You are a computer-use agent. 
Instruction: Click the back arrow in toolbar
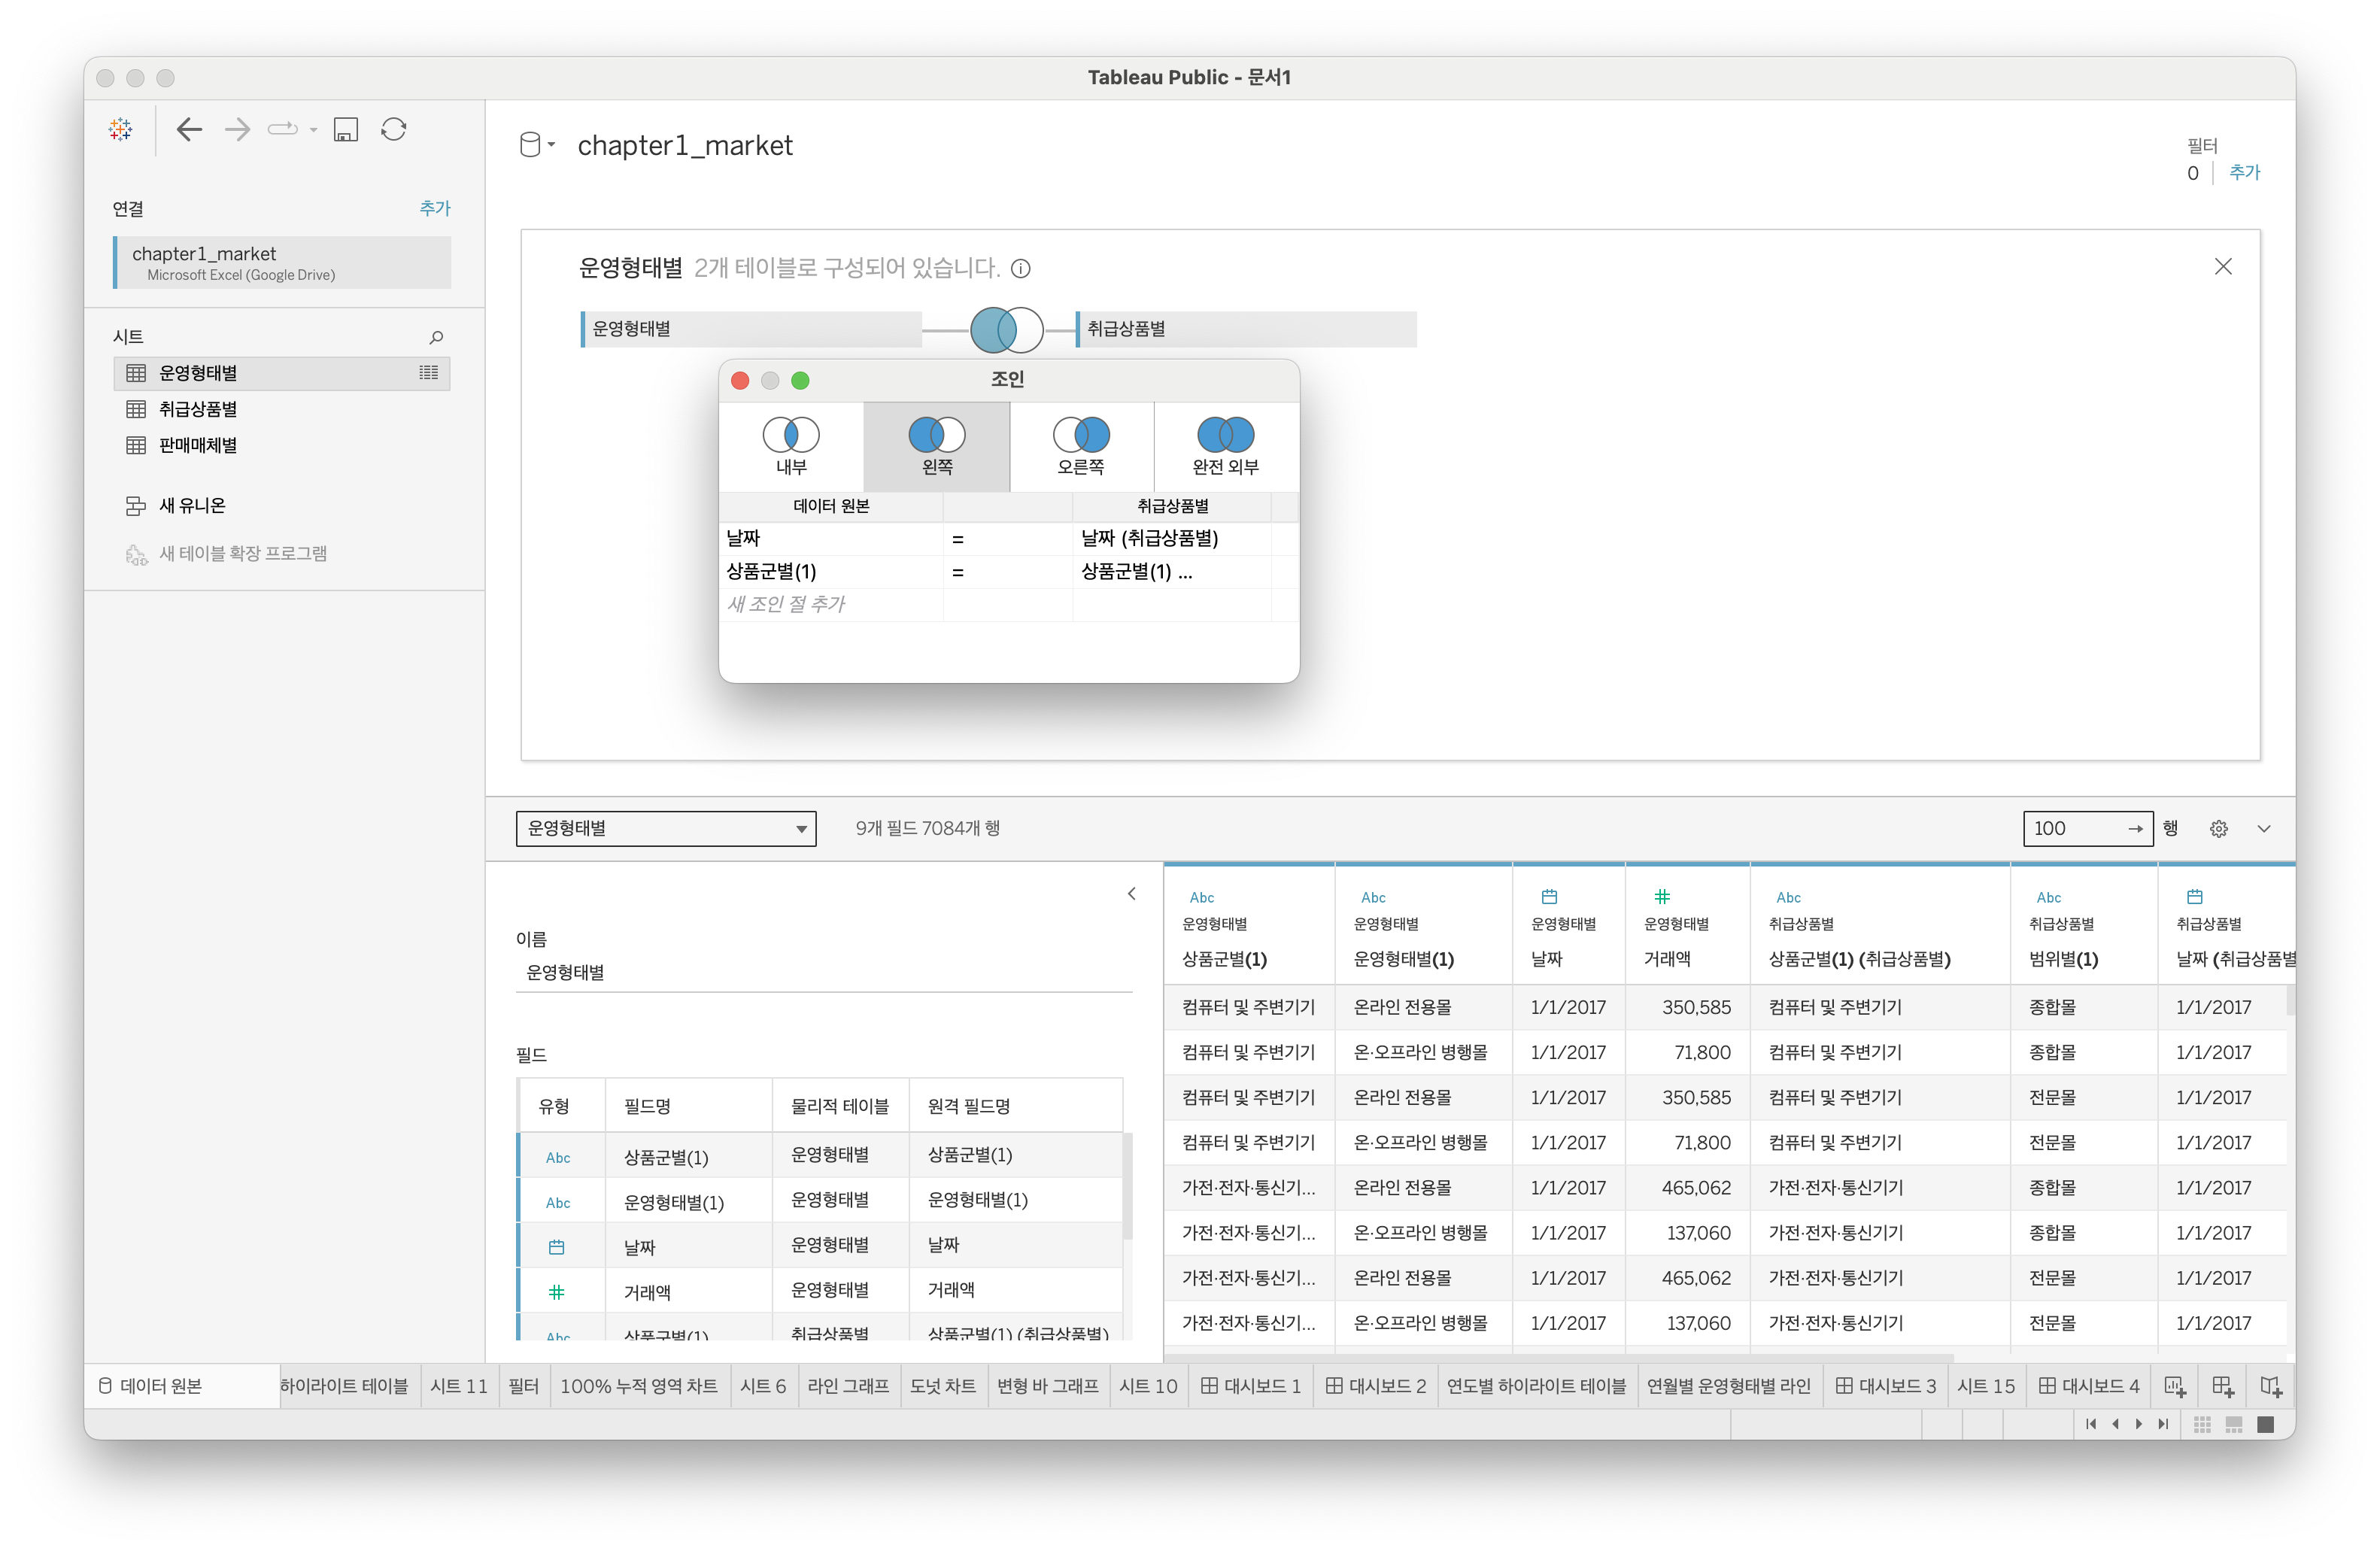189,129
